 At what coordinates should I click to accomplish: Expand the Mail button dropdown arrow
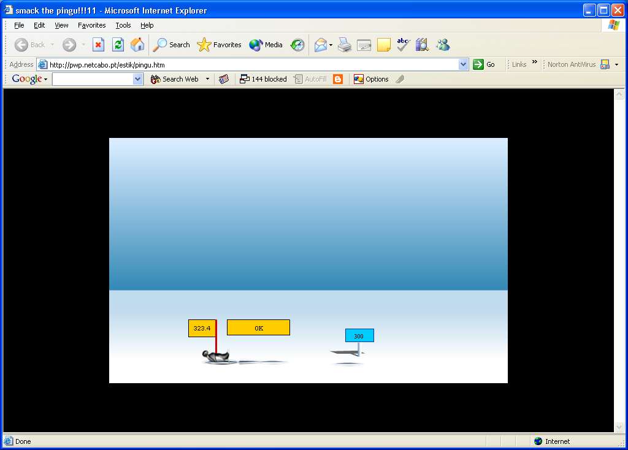coord(331,45)
